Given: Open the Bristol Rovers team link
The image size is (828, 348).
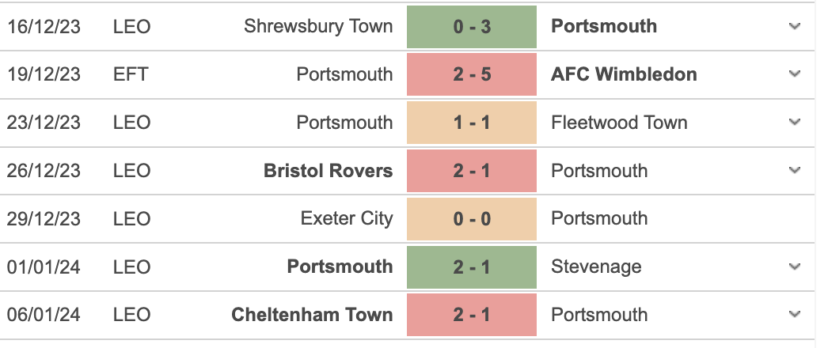Looking at the screenshot, I should pos(329,170).
